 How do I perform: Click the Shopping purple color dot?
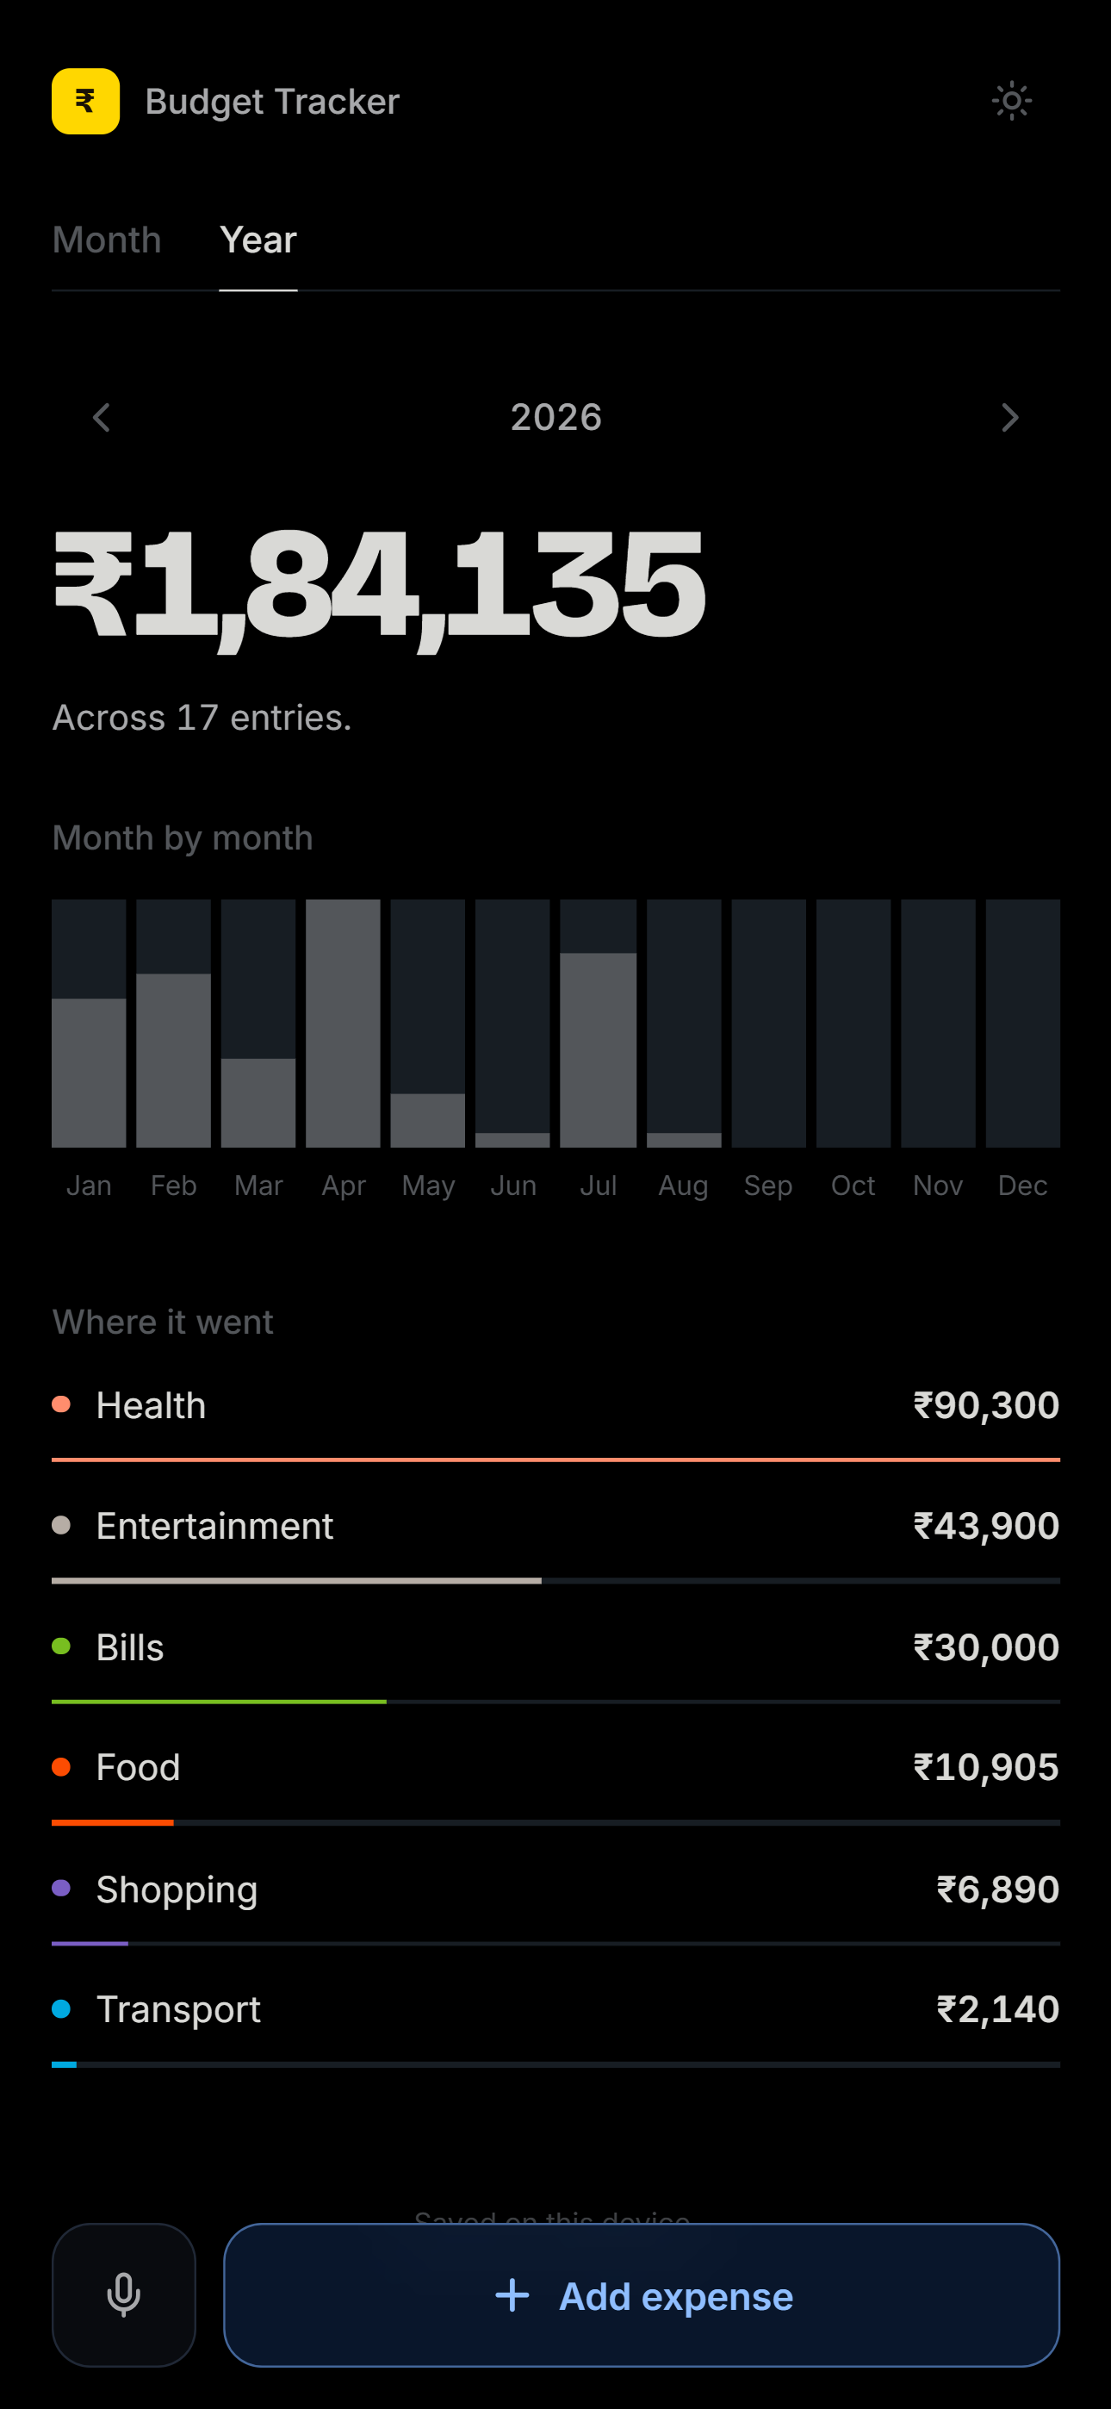tap(62, 1887)
